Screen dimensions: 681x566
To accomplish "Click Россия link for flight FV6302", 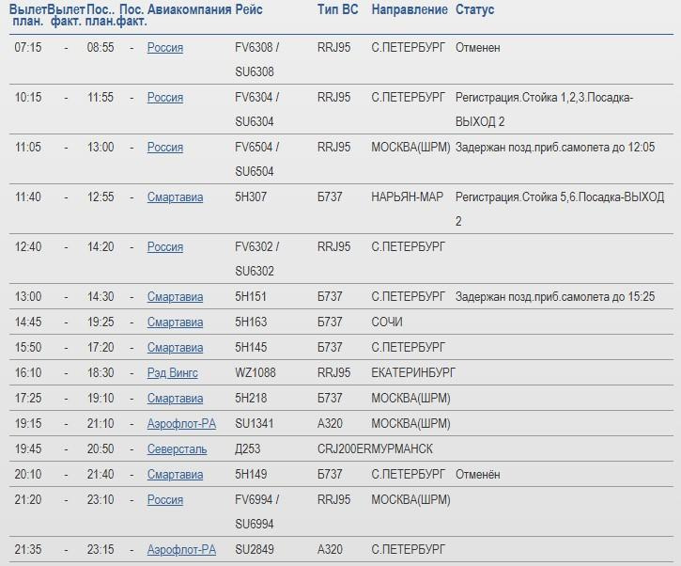I will tap(165, 246).
